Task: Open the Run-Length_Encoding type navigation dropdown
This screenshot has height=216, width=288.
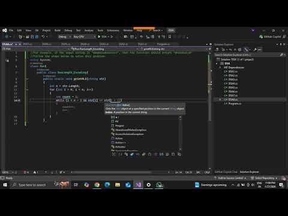Action: click(104, 49)
